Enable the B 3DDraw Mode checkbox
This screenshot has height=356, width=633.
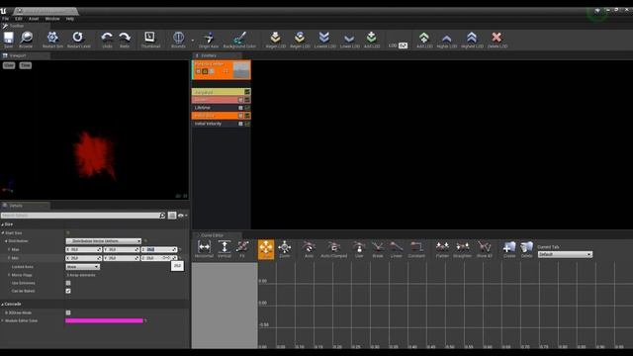pos(68,312)
